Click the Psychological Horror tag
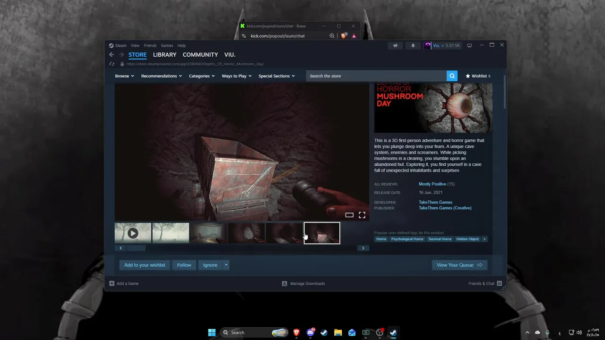Image resolution: width=605 pixels, height=340 pixels. pyautogui.click(x=407, y=239)
